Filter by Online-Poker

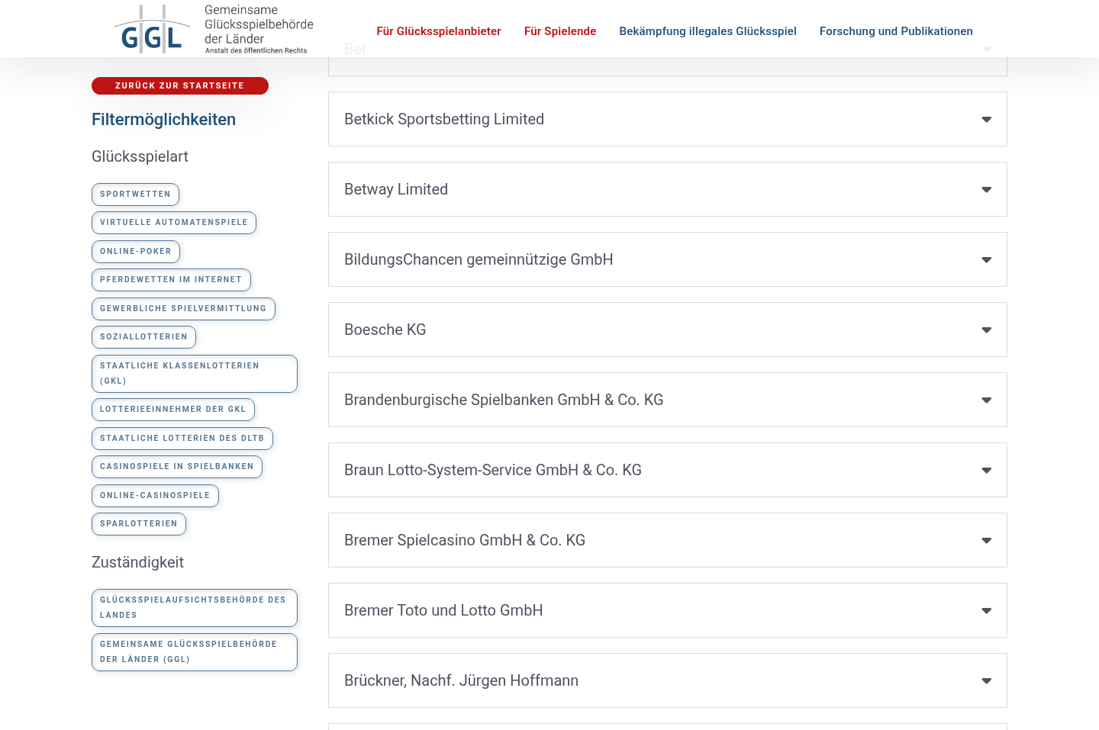pos(136,252)
